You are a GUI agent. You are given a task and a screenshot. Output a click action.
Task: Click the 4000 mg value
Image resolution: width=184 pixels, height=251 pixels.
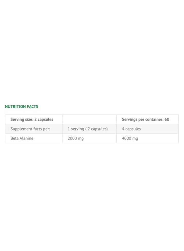click(130, 138)
